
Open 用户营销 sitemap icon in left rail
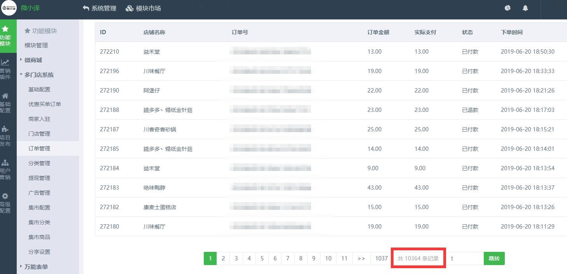click(5, 162)
